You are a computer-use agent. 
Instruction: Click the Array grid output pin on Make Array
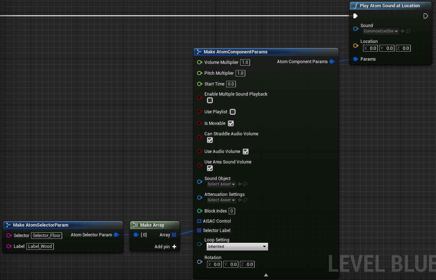(174, 235)
